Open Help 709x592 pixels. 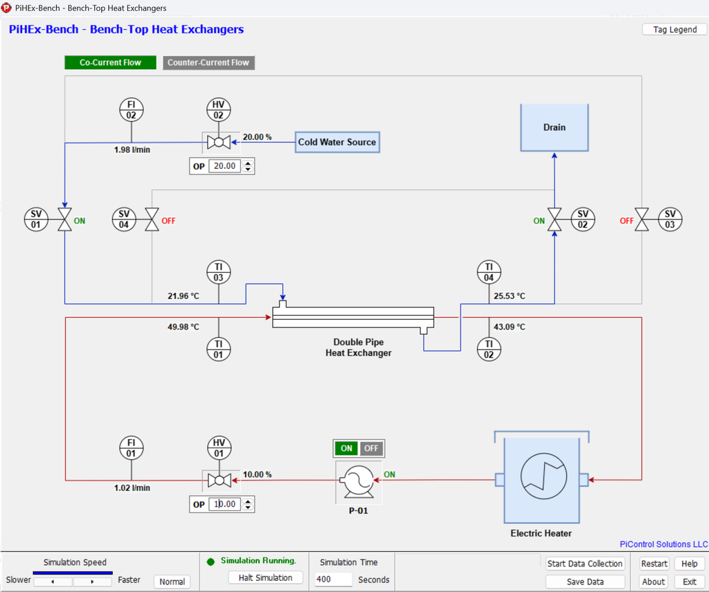pos(690,564)
